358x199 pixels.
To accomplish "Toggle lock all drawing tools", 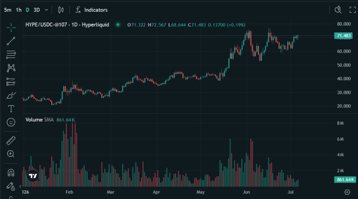I will [11, 186].
